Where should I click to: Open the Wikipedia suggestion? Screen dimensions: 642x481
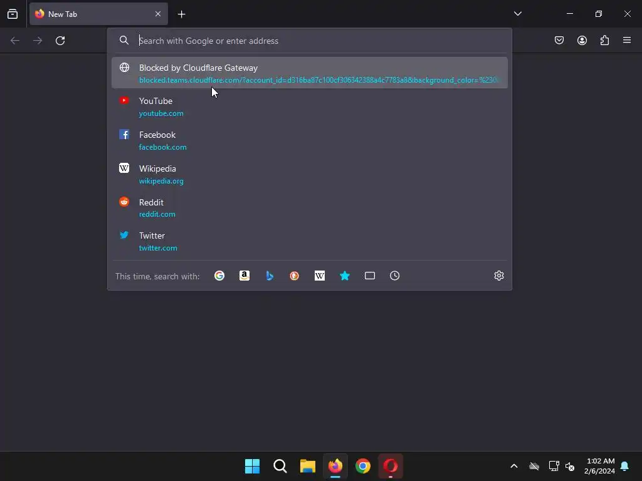[x=310, y=174]
